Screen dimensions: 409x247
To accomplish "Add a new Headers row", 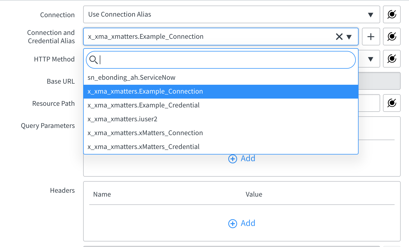I will click(242, 223).
